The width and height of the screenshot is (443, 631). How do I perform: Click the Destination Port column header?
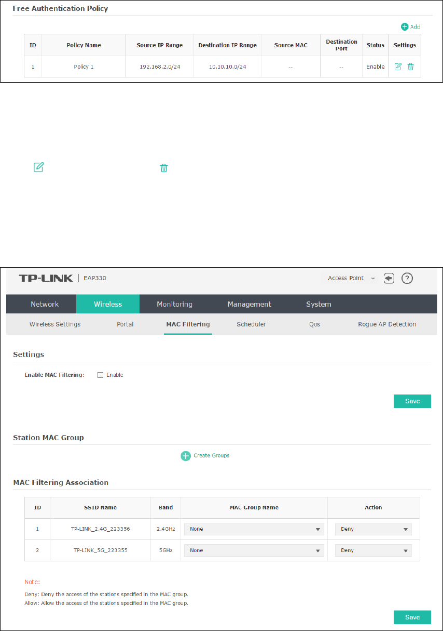[x=341, y=45]
